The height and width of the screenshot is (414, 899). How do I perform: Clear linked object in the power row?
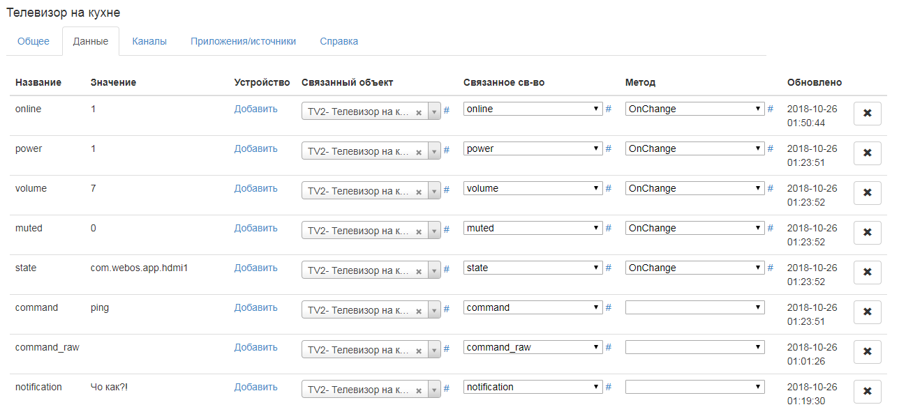419,152
